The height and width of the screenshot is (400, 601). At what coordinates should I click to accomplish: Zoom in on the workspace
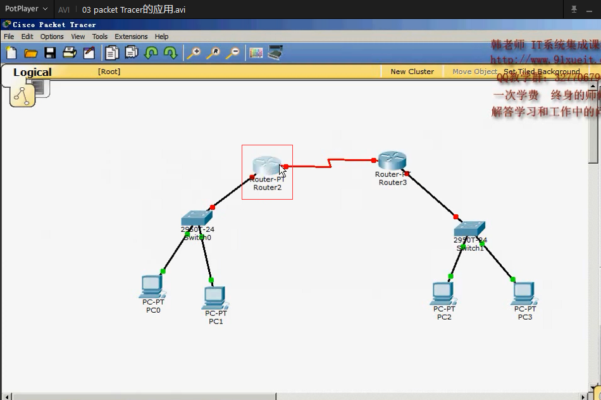coord(194,53)
